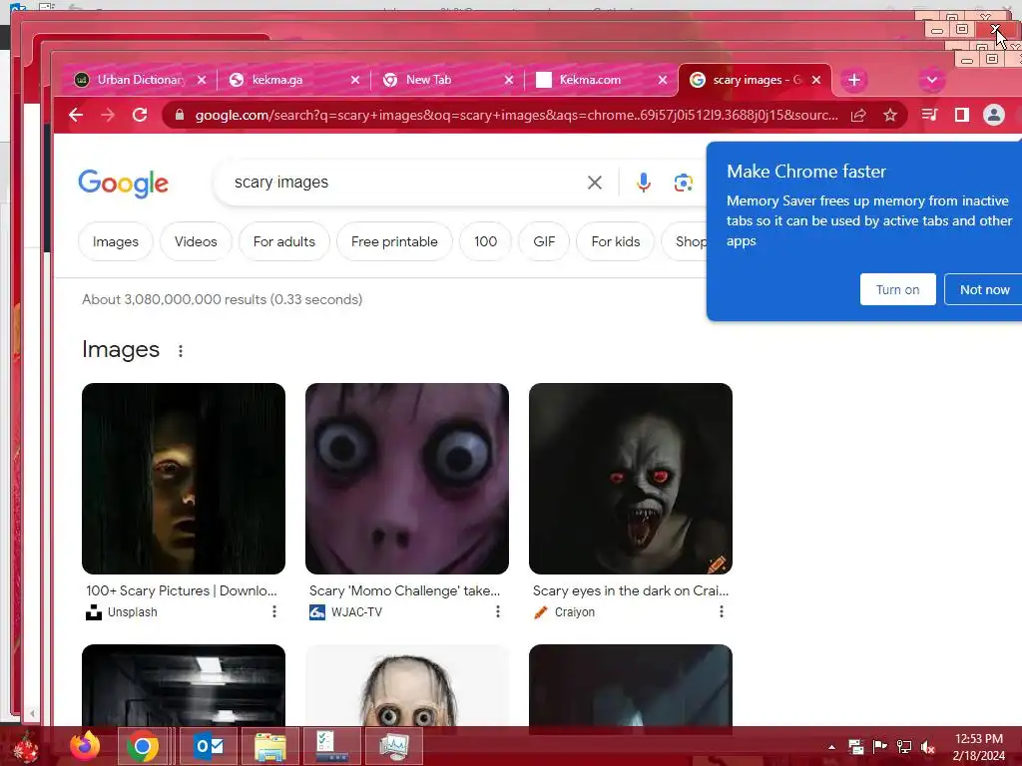Close the Urban Dictionary tab
This screenshot has height=766, width=1022.
tap(202, 80)
